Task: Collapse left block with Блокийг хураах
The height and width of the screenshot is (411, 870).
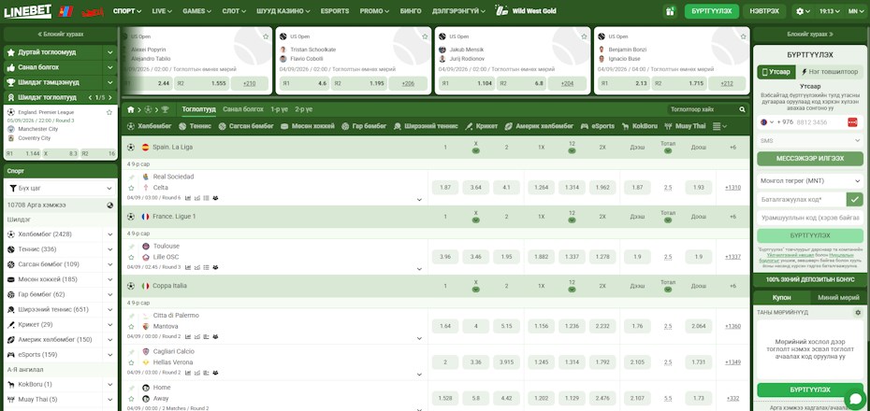Action: (x=61, y=34)
